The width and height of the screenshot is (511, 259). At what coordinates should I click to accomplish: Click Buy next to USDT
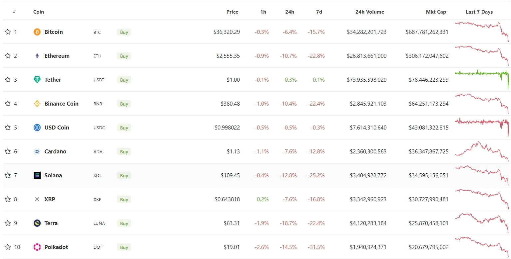tap(124, 80)
